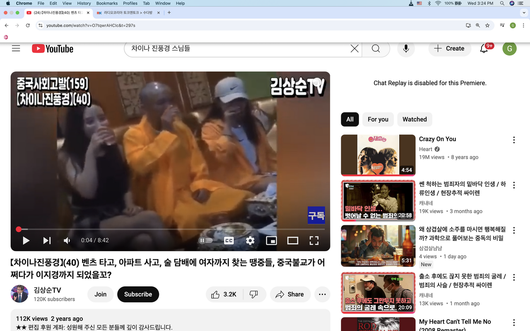Screen dimensions: 530x331
Task: Run the search with magnifier button
Action: [376, 48]
